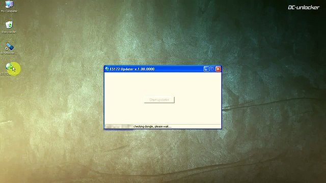326x183 pixels.
Task: Click the disabled Start updater button
Action: pyautogui.click(x=159, y=100)
